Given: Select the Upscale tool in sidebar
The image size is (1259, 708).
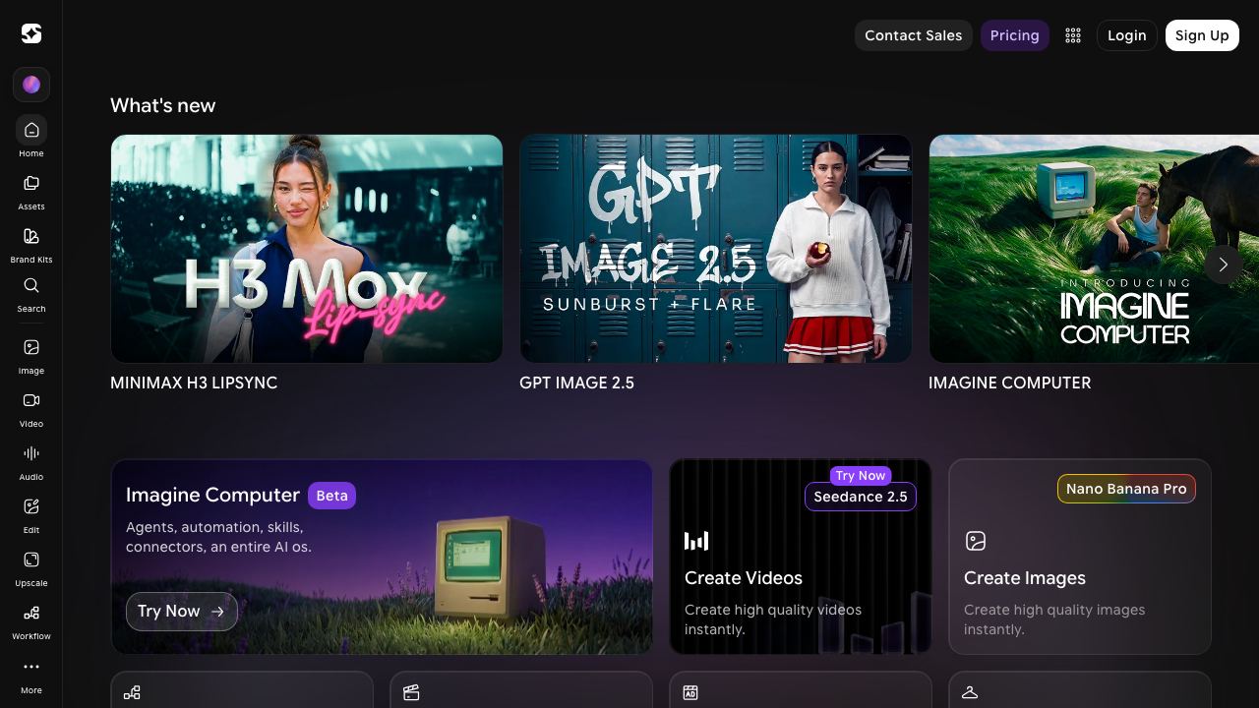Looking at the screenshot, I should click(x=31, y=568).
